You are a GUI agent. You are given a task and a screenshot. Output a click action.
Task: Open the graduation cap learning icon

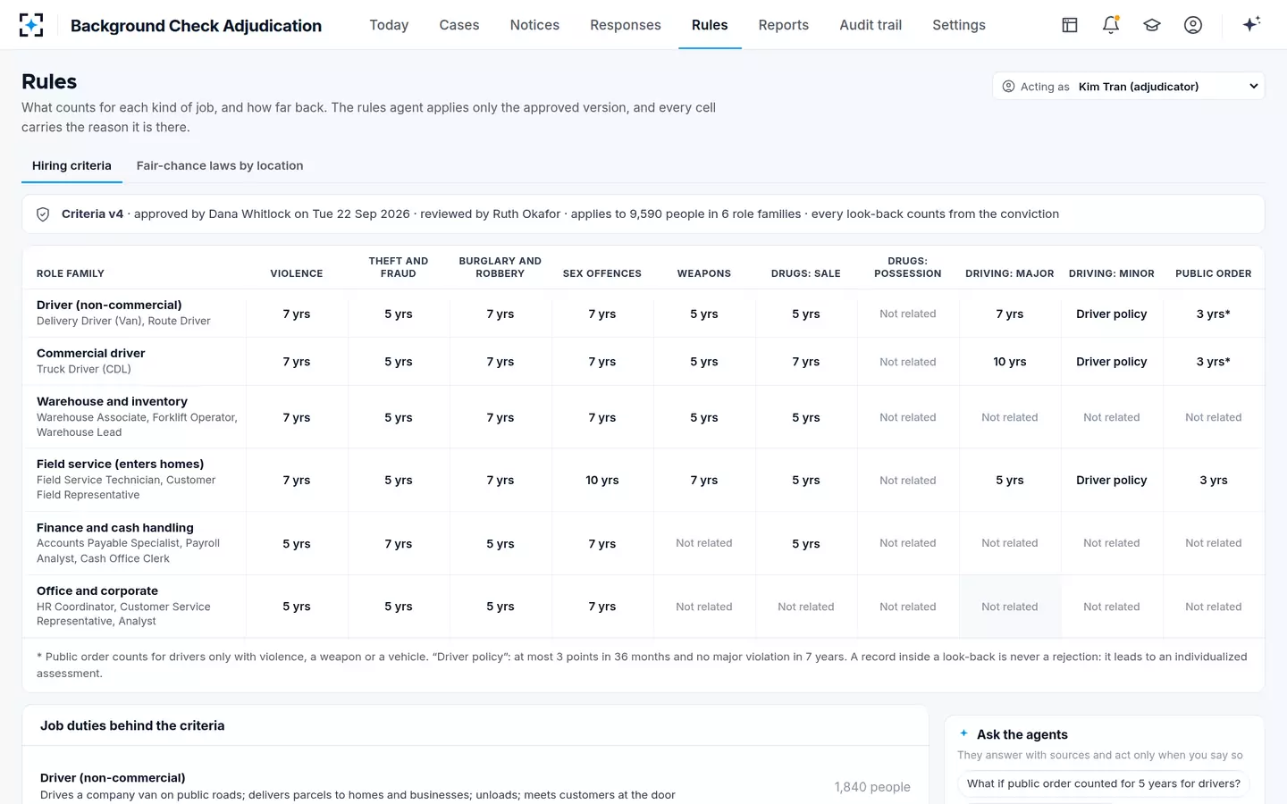tap(1152, 25)
